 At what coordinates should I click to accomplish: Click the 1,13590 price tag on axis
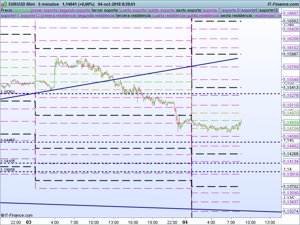[x=291, y=193]
